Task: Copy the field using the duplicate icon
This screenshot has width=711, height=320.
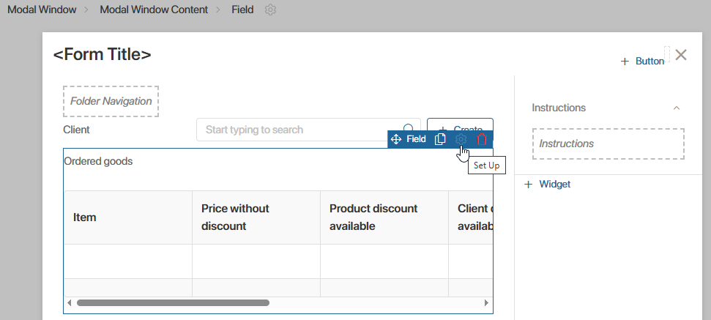Action: (x=439, y=139)
